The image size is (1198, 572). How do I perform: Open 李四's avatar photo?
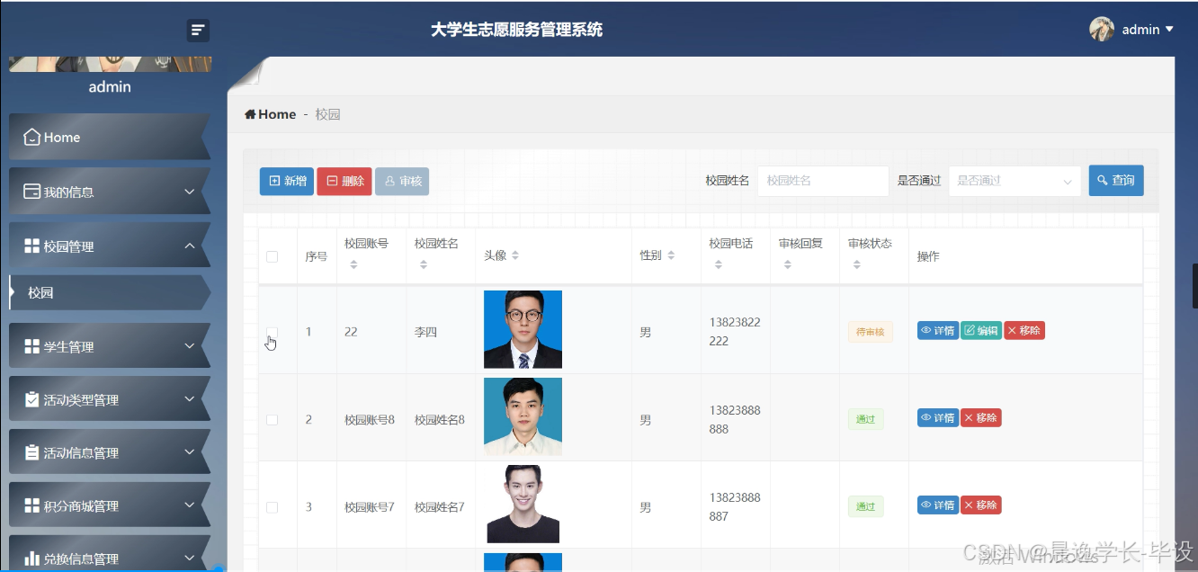tap(523, 329)
